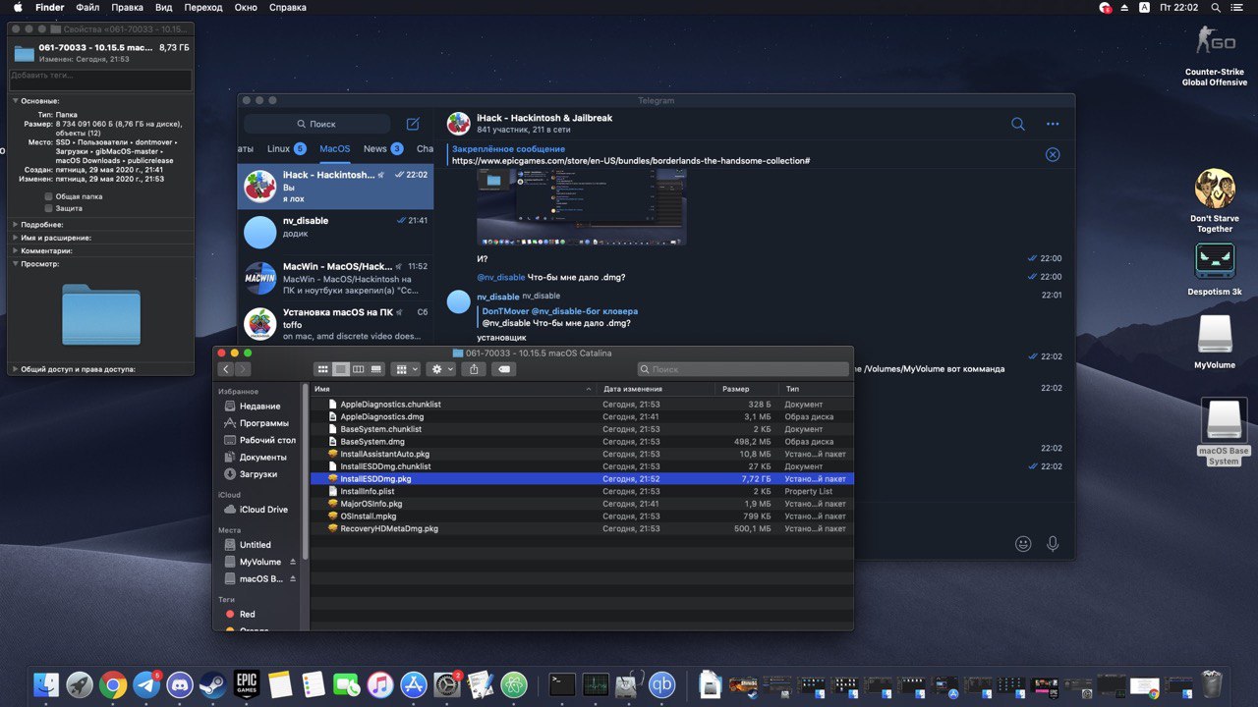Eject MyVolume in the Finder sidebar
Image resolution: width=1258 pixels, height=707 pixels.
tap(292, 562)
